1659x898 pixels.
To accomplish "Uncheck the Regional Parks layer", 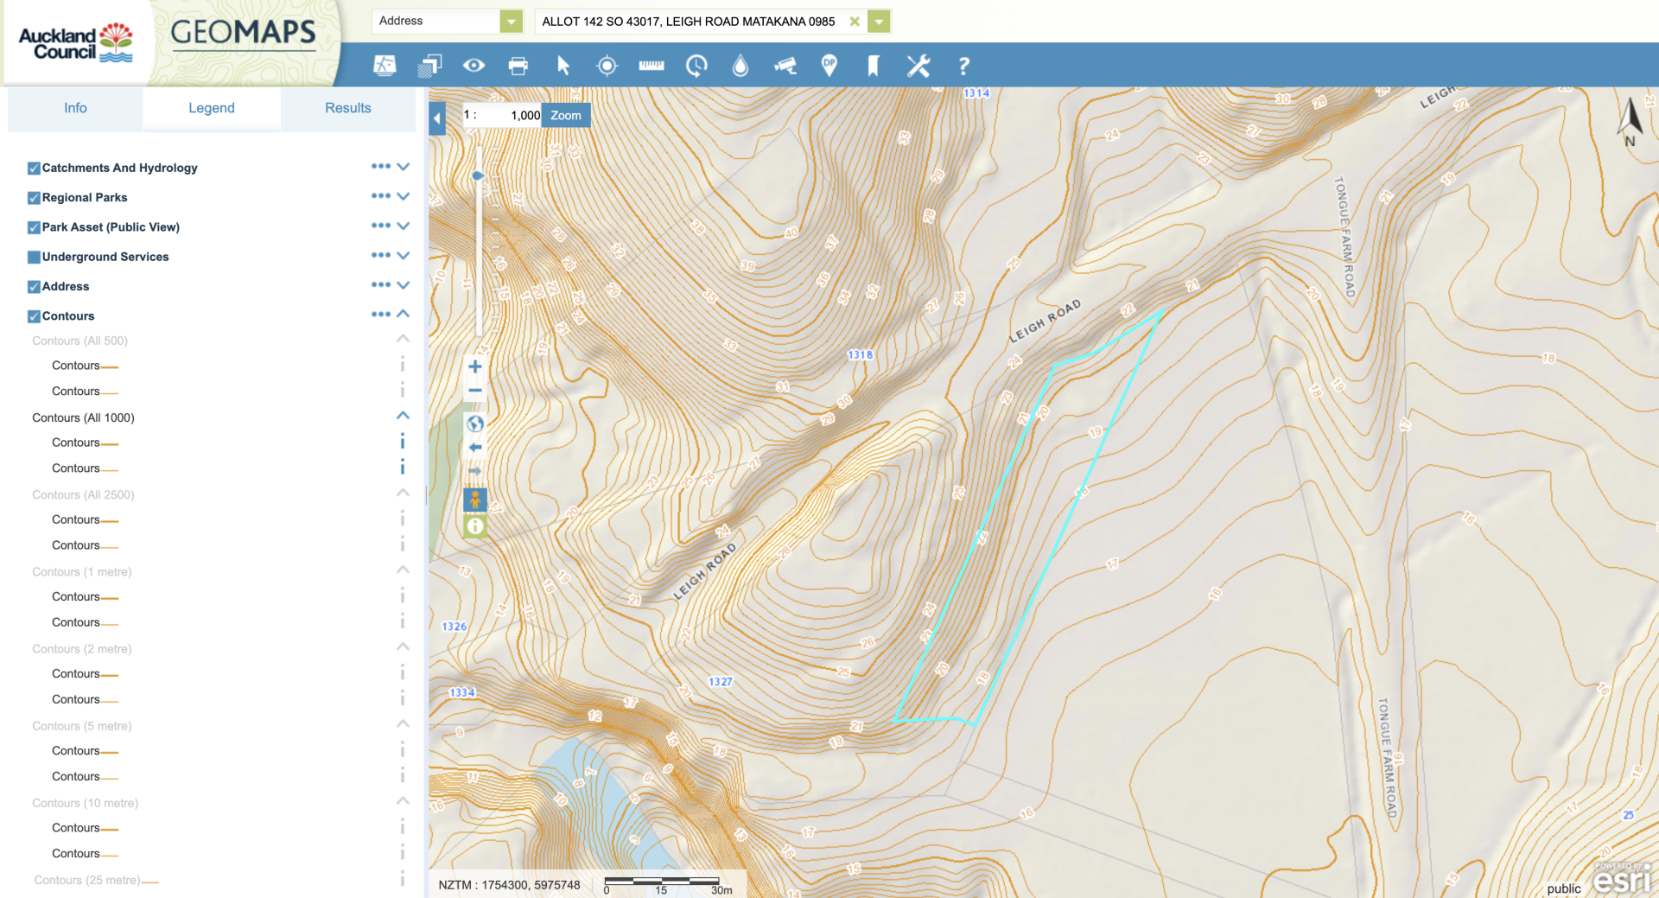I will 34,198.
